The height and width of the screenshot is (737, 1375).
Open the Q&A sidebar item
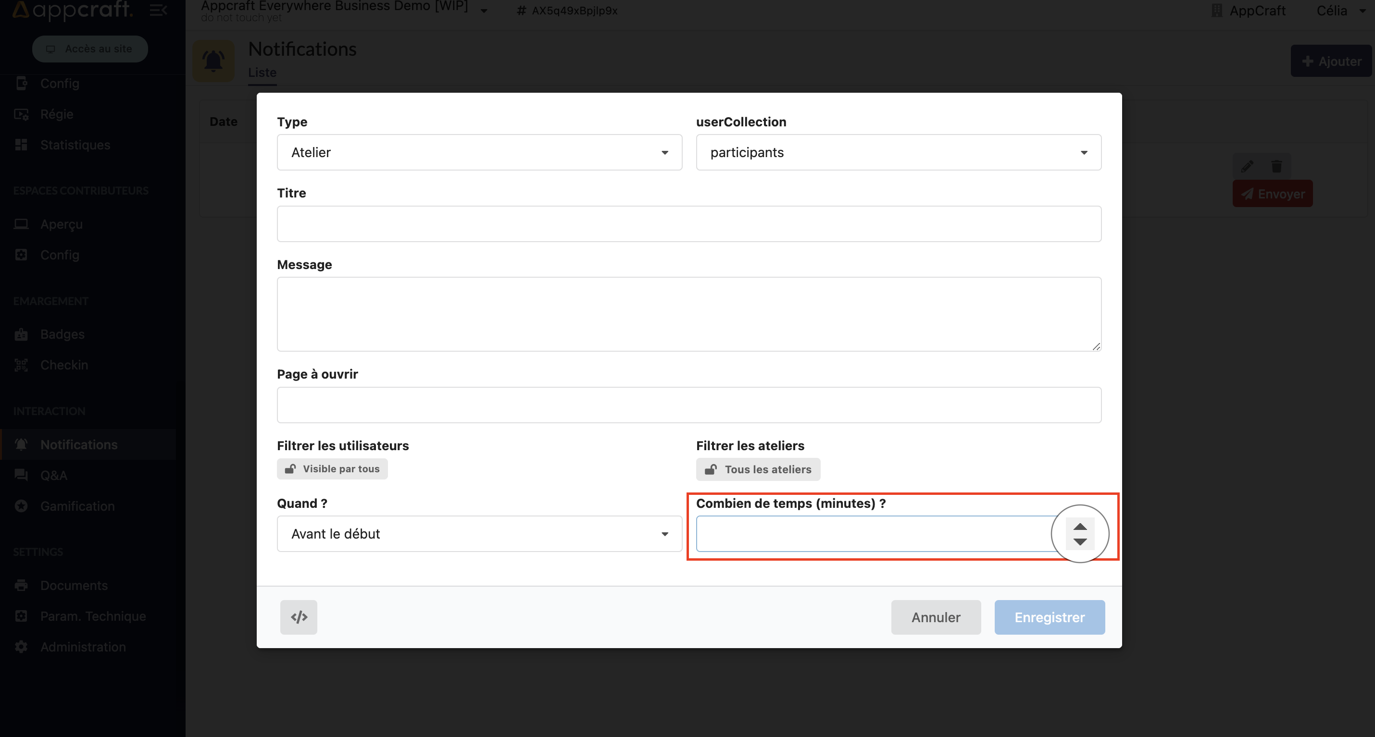coord(53,475)
